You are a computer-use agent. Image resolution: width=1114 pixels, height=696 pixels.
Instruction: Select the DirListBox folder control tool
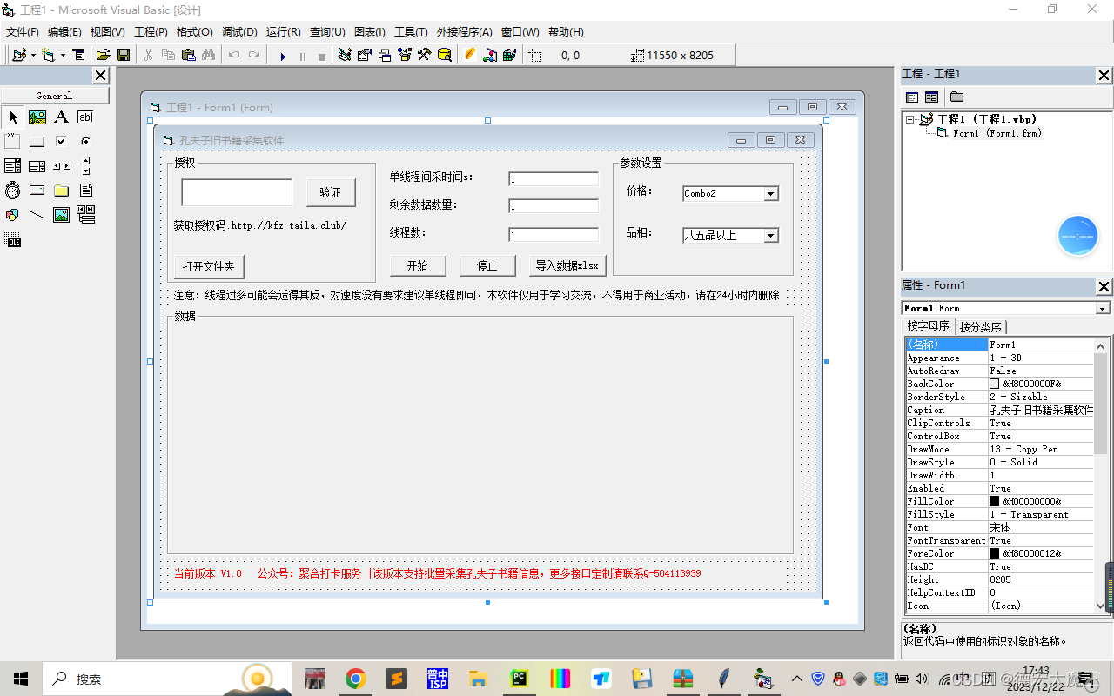(61, 190)
